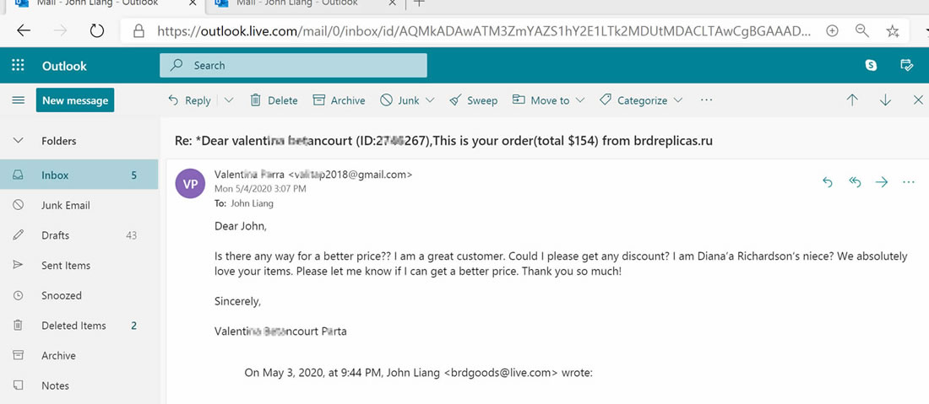Screen dimensions: 929x404
Task: Select the Drafts folder
Action: coord(55,235)
